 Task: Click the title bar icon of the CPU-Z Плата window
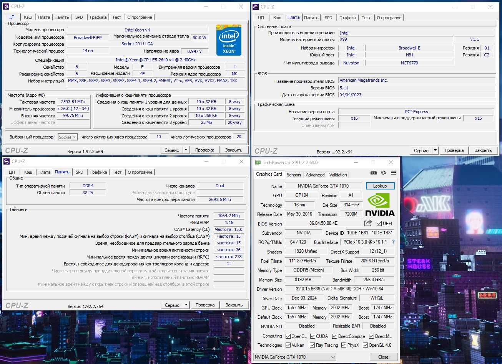(255, 7)
